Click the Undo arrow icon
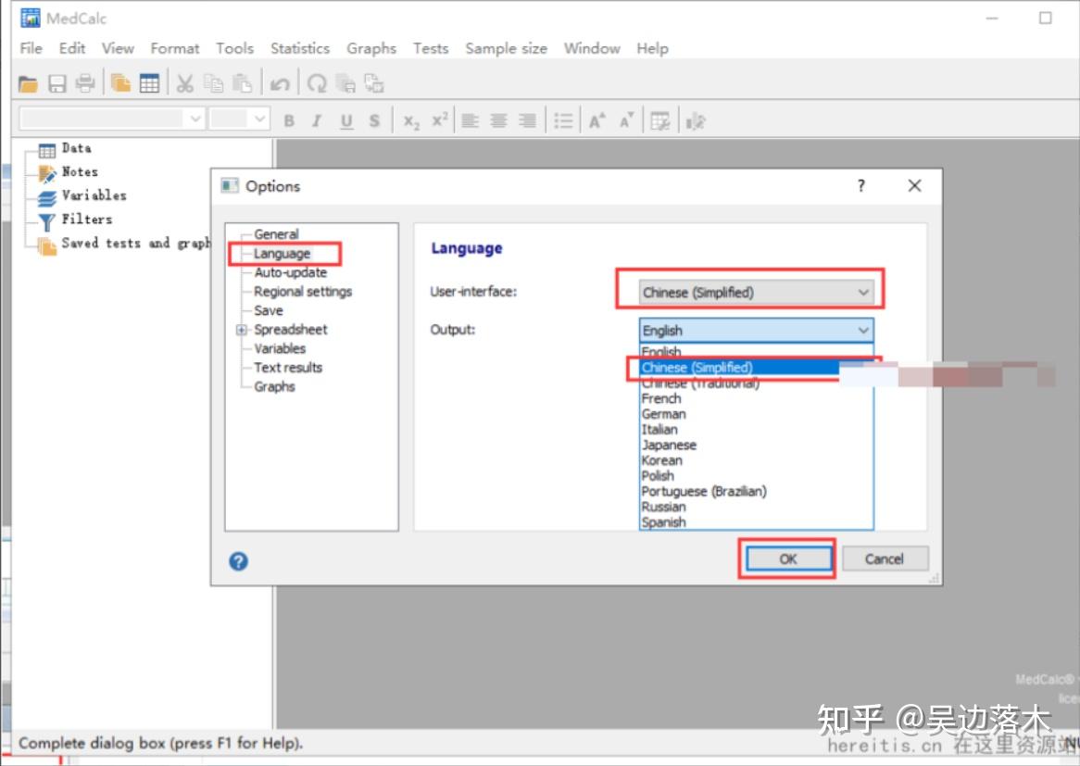 pos(282,82)
